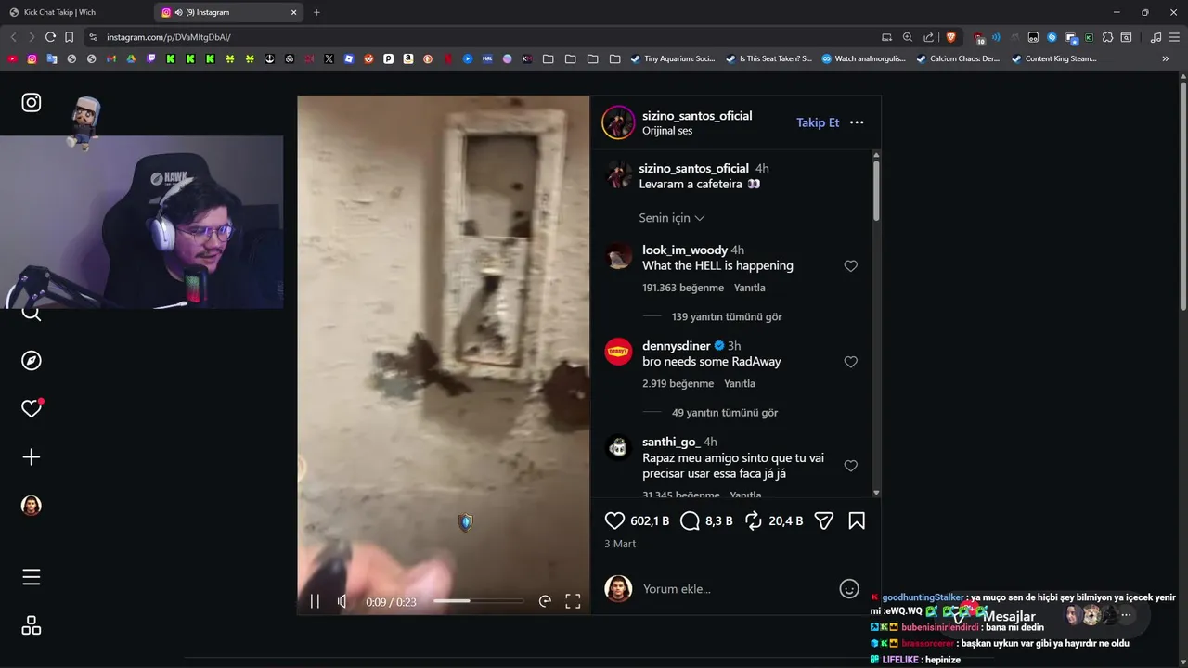Open the browser extensions puzzle icon
The width and height of the screenshot is (1188, 668).
tap(1107, 37)
